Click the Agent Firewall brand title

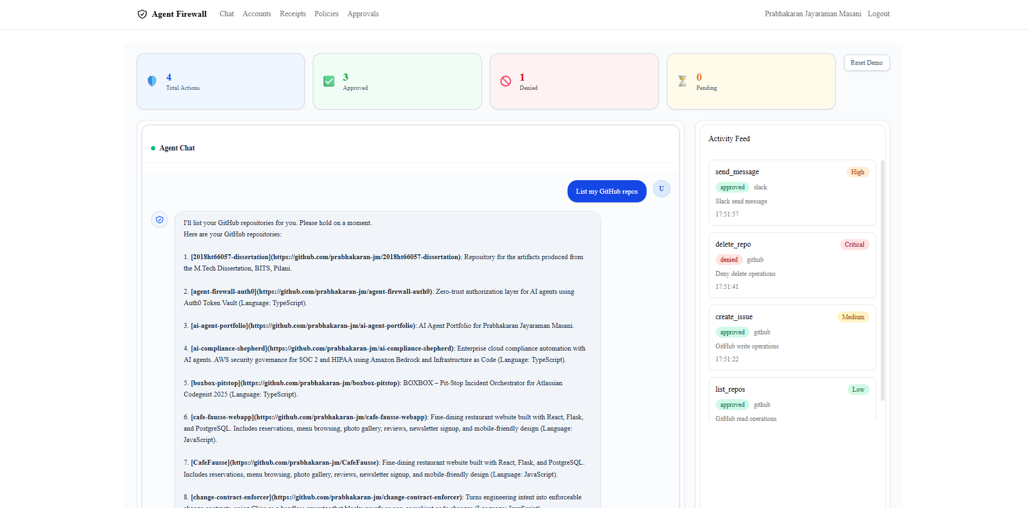pos(179,14)
